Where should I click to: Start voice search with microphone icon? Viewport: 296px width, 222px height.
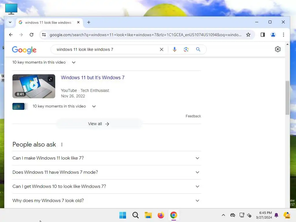click(x=175, y=49)
